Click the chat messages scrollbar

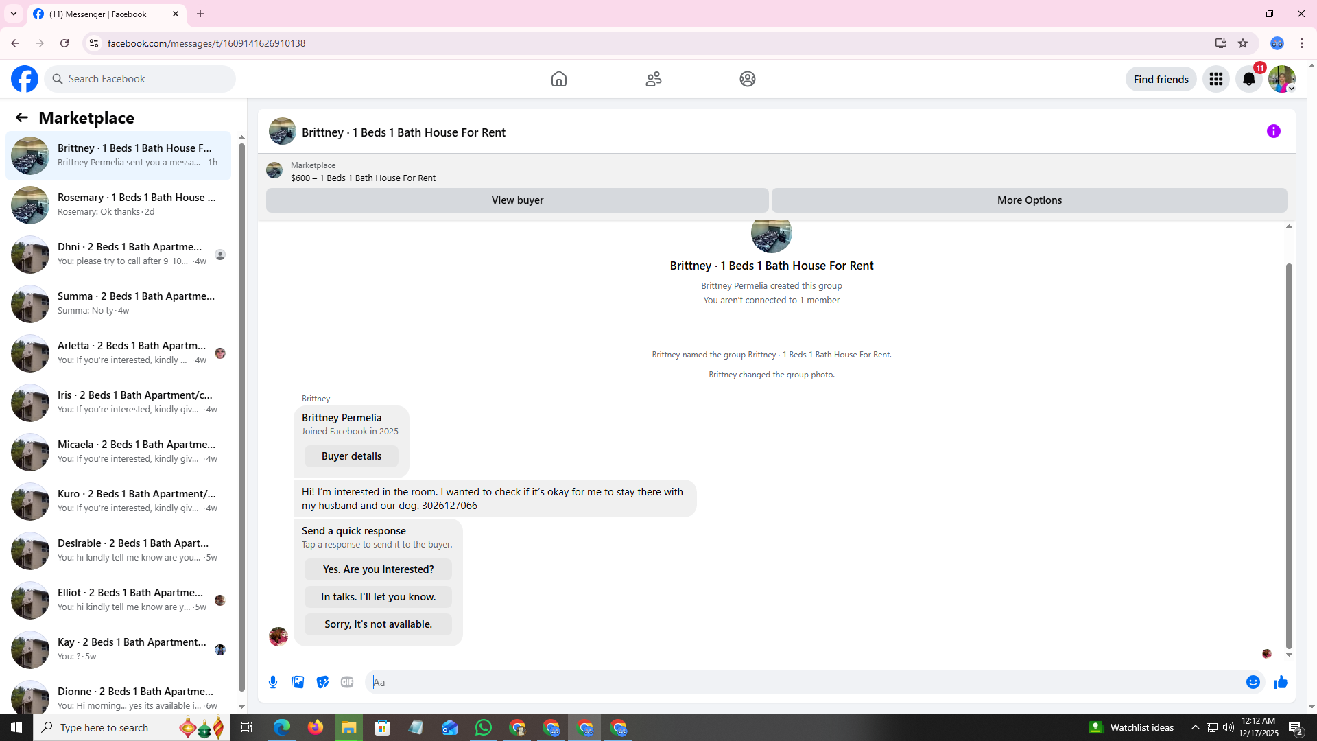1289,456
